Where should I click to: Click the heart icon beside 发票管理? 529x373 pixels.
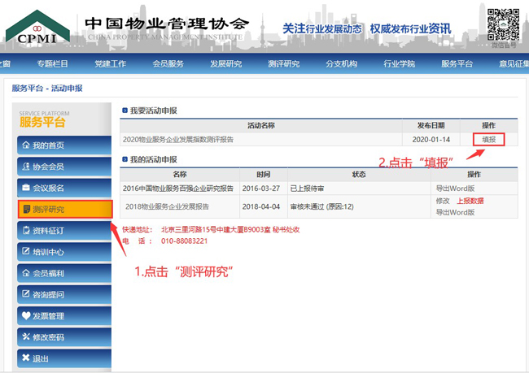(25, 316)
